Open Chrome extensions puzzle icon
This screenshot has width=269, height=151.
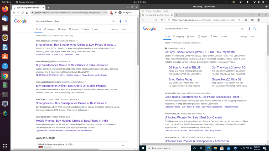116,13
